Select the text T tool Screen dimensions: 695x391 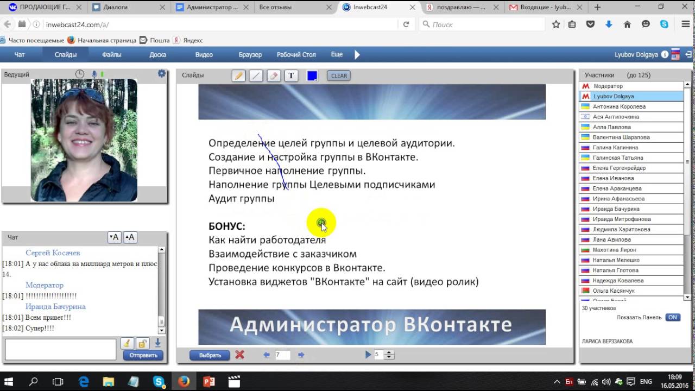coord(291,75)
